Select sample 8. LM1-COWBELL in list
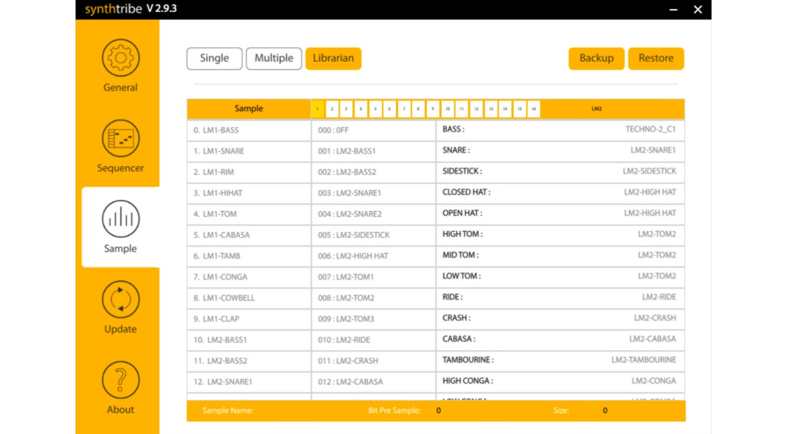 (248, 298)
